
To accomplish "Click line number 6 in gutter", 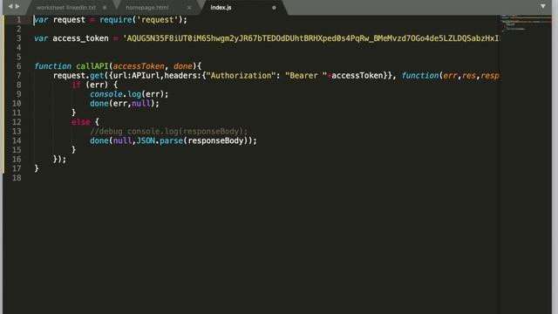I will pos(18,66).
